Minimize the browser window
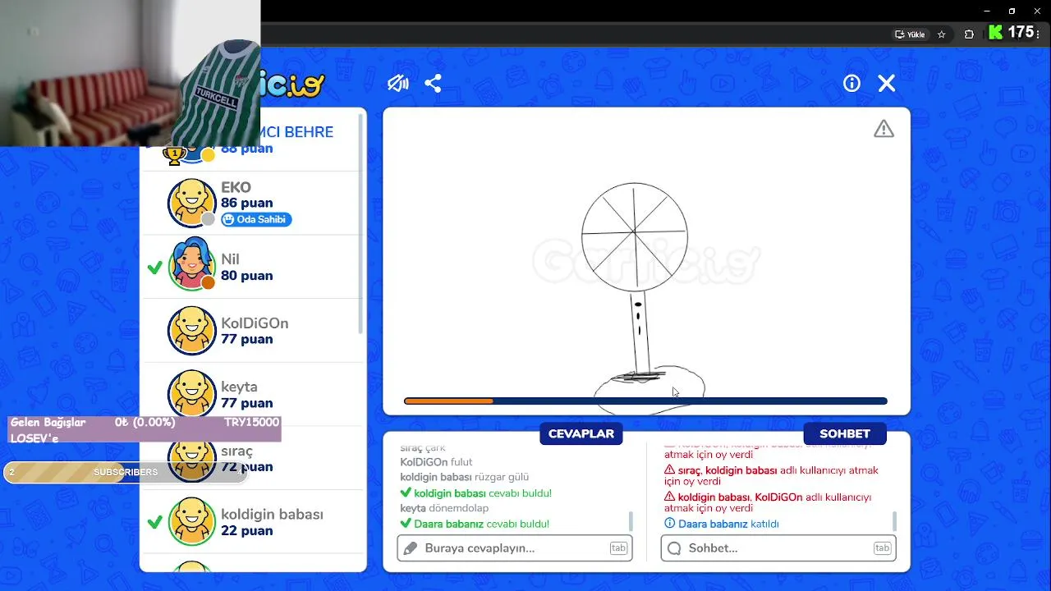1051x591 pixels. click(987, 11)
